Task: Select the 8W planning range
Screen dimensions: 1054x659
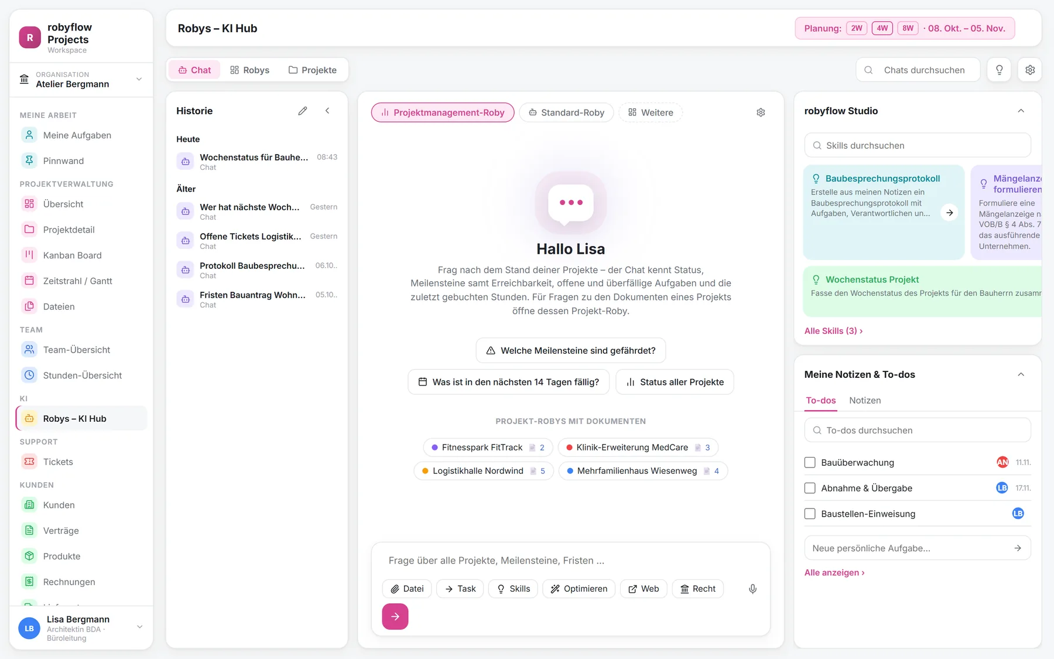Action: [908, 28]
